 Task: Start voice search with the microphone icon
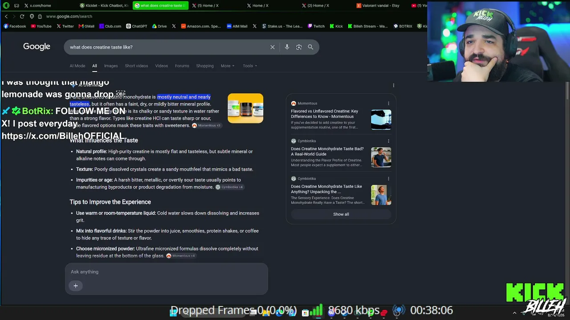click(x=287, y=47)
